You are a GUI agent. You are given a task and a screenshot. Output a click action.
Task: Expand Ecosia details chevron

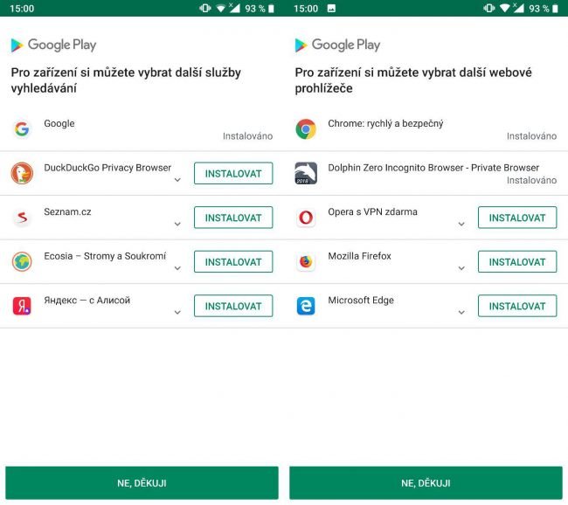coord(177,268)
